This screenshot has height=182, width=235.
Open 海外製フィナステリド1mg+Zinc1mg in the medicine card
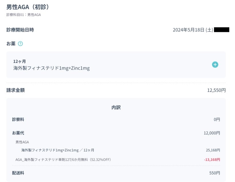pyautogui.click(x=51, y=68)
